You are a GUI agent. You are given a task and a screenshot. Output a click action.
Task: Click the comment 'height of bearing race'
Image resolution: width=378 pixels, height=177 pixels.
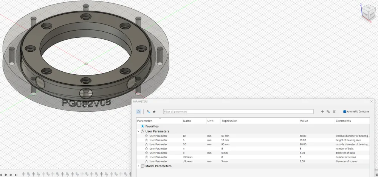pyautogui.click(x=348, y=140)
